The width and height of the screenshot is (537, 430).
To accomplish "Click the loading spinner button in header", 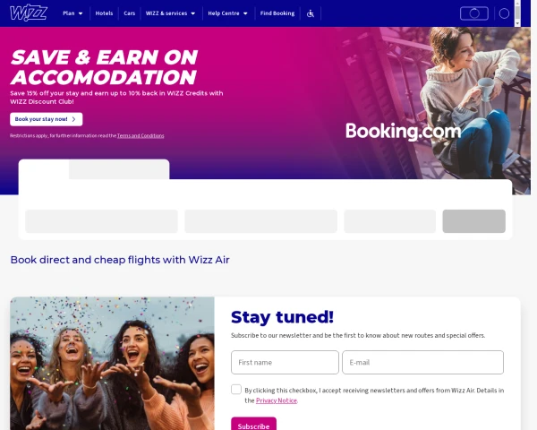I will click(x=474, y=13).
